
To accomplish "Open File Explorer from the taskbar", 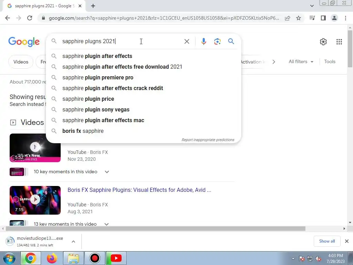I will tap(73, 258).
